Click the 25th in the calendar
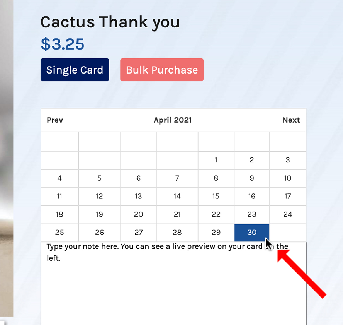The height and width of the screenshot is (325, 343). point(59,233)
